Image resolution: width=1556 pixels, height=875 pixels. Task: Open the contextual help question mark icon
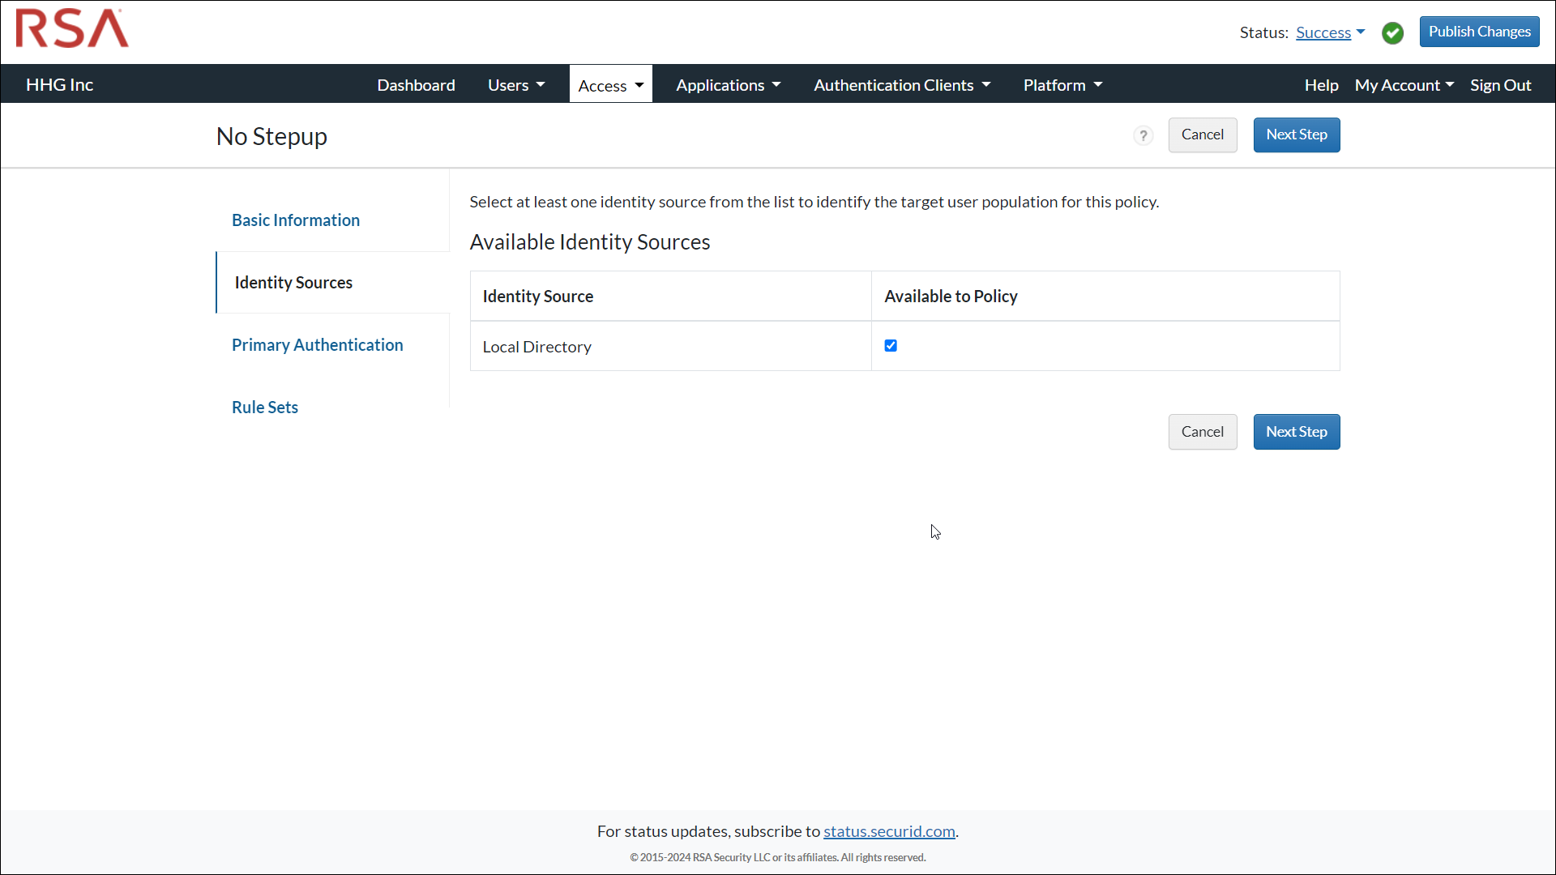pyautogui.click(x=1143, y=135)
